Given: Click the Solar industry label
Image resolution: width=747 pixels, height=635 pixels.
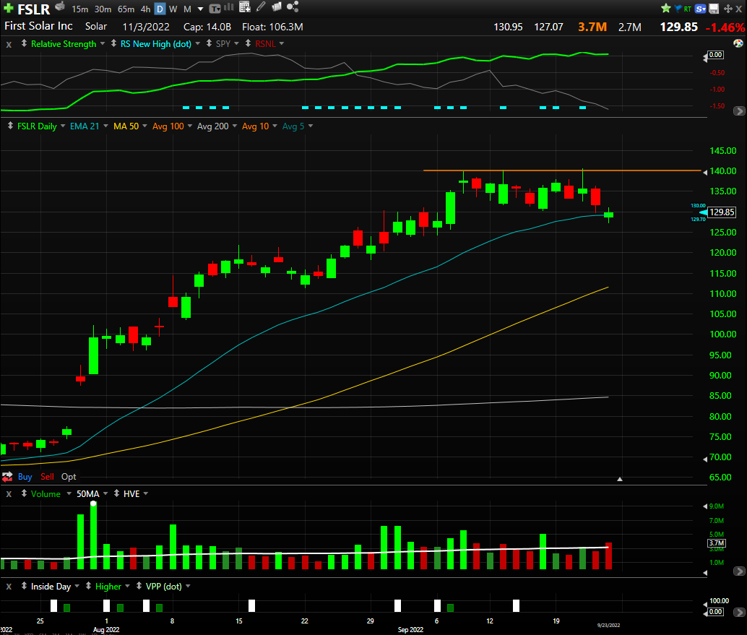Looking at the screenshot, I should [x=96, y=27].
